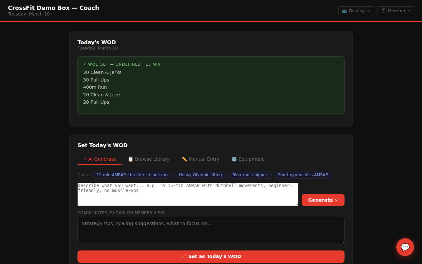Viewport: 422px width, 264px height.
Task: Click the gear icon on the Equipment tab
Action: (234, 159)
